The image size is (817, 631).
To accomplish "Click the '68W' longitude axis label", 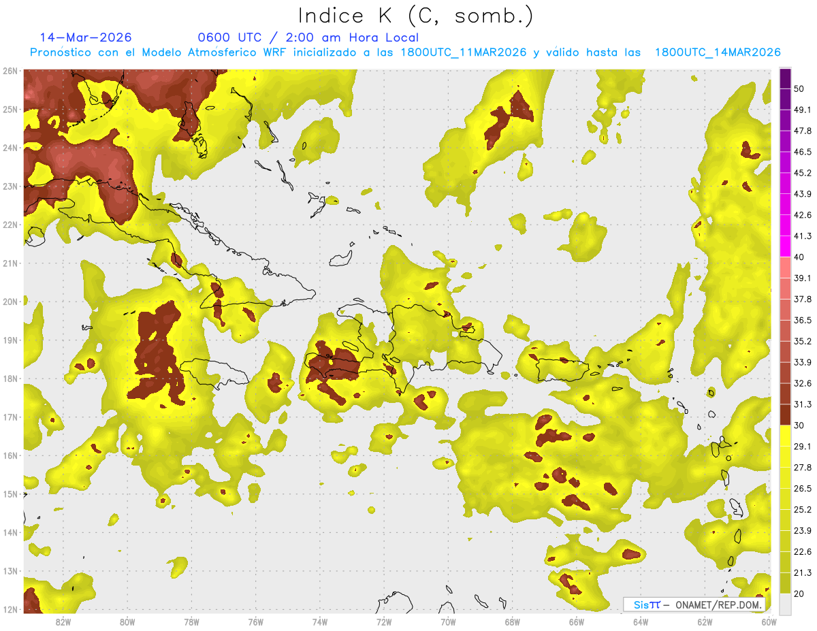I will click(x=513, y=621).
